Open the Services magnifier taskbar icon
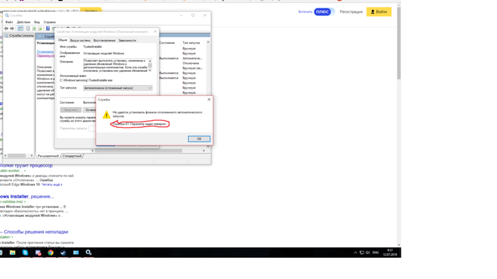 pyautogui.click(x=88, y=252)
